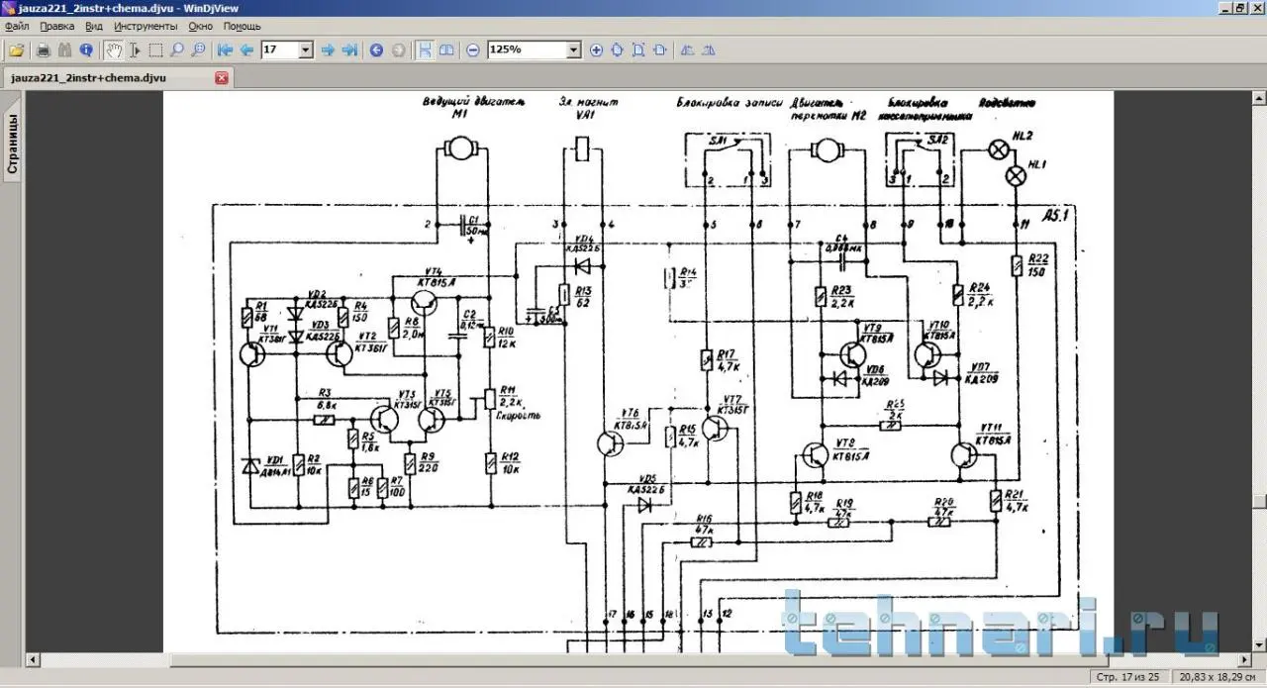The height and width of the screenshot is (688, 1267).
Task: Open the Инструменты menu
Action: pyautogui.click(x=146, y=26)
